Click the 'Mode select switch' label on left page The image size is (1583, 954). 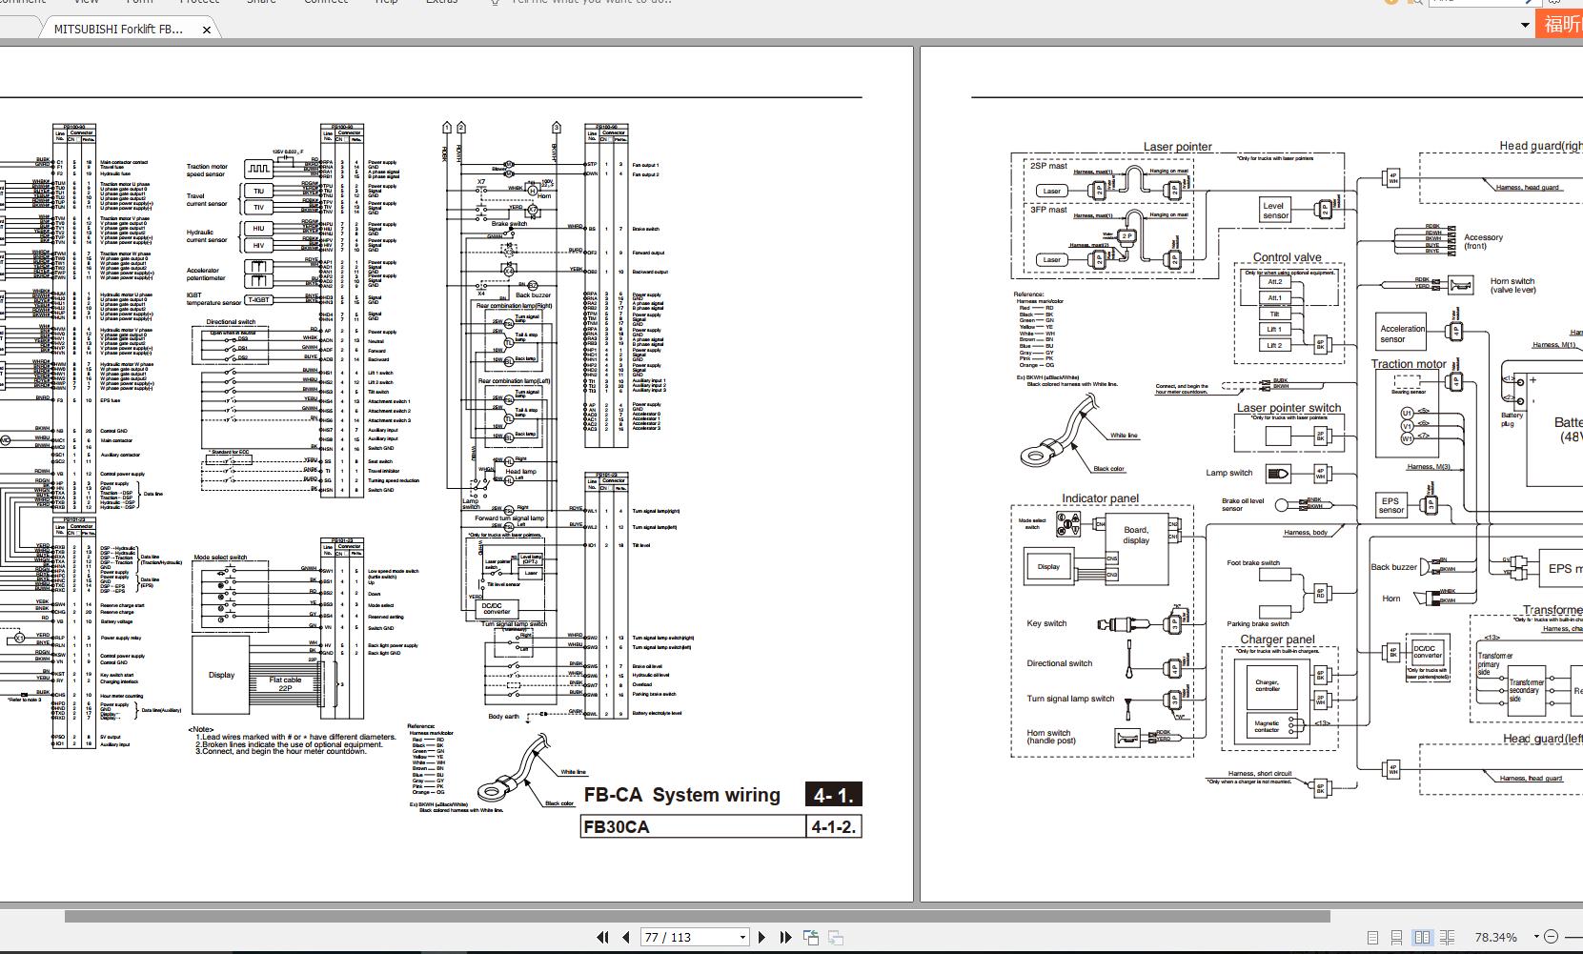click(220, 558)
